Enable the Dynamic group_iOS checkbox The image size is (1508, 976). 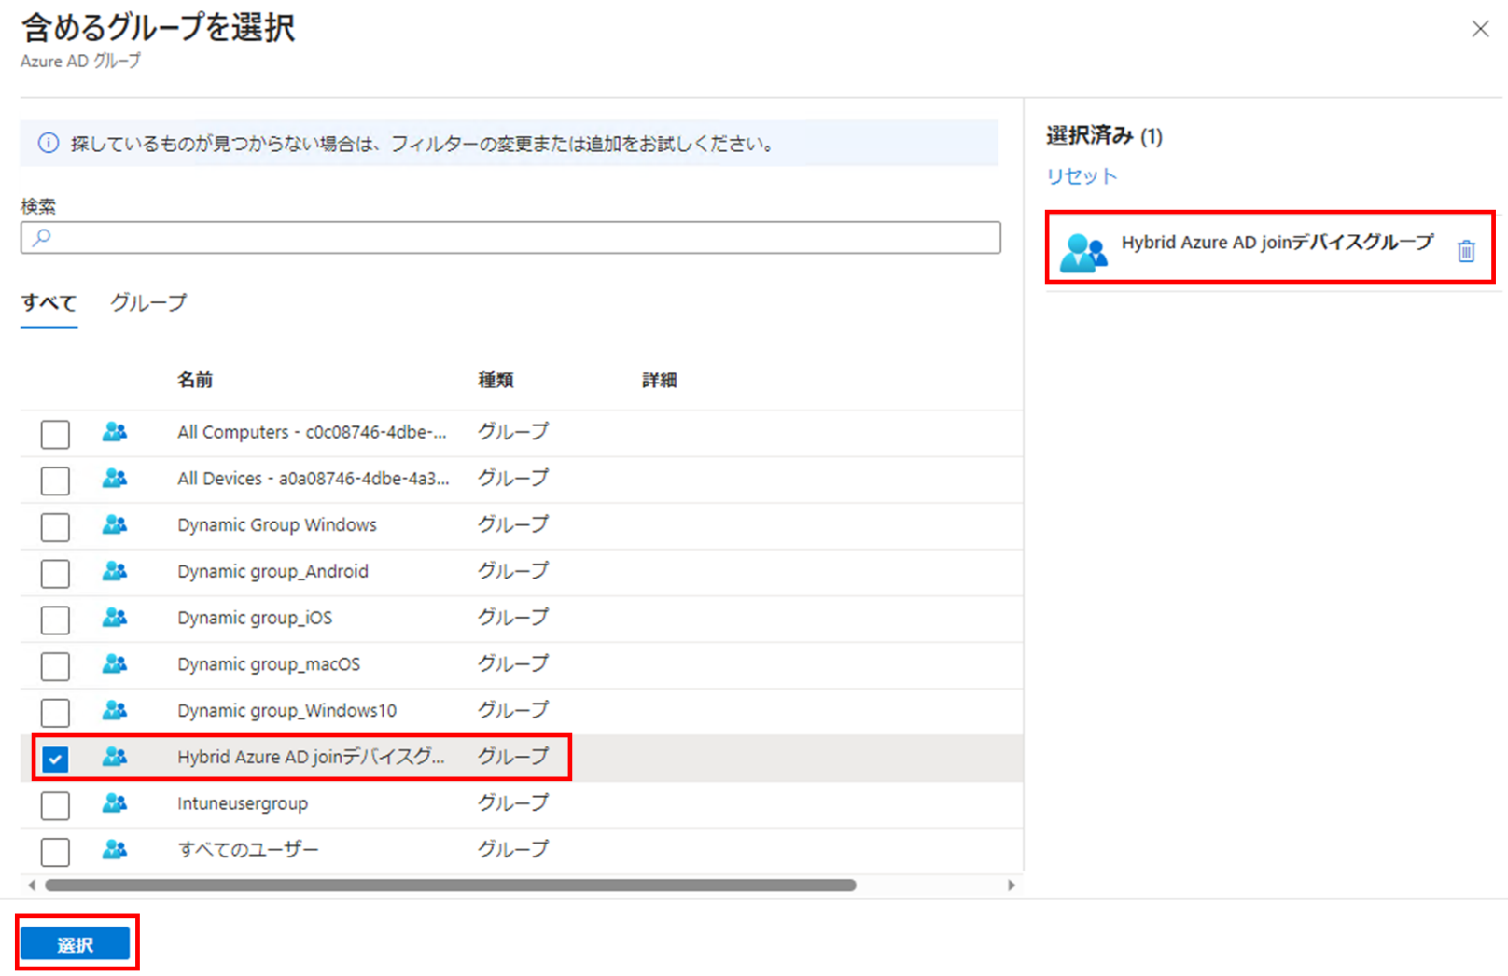coord(55,620)
